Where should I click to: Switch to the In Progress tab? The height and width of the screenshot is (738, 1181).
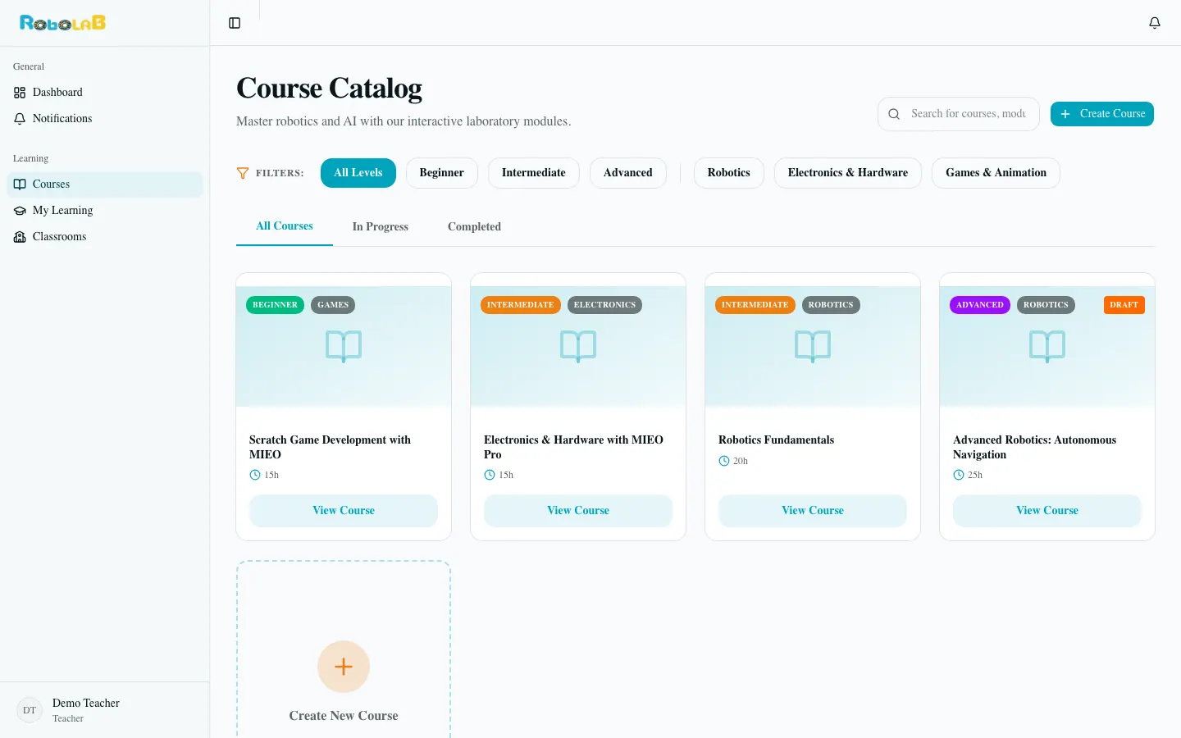click(381, 227)
